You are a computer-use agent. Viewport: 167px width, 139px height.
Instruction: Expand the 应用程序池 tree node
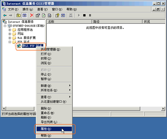10,30
